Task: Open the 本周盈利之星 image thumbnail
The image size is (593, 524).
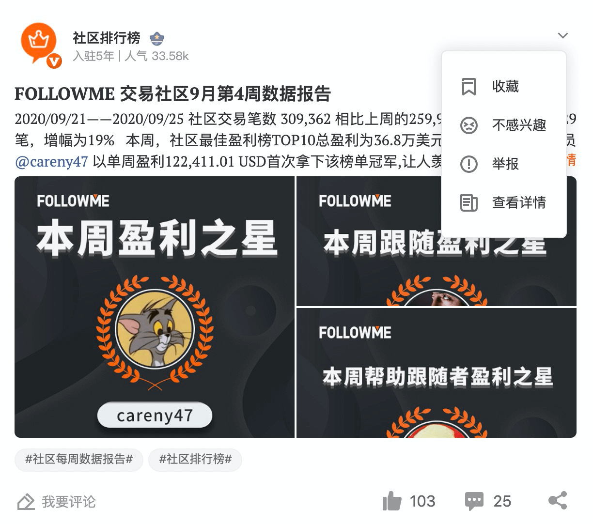Action: tap(155, 307)
